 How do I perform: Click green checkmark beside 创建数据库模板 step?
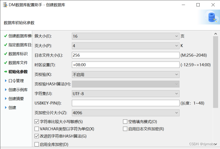pos(5,36)
